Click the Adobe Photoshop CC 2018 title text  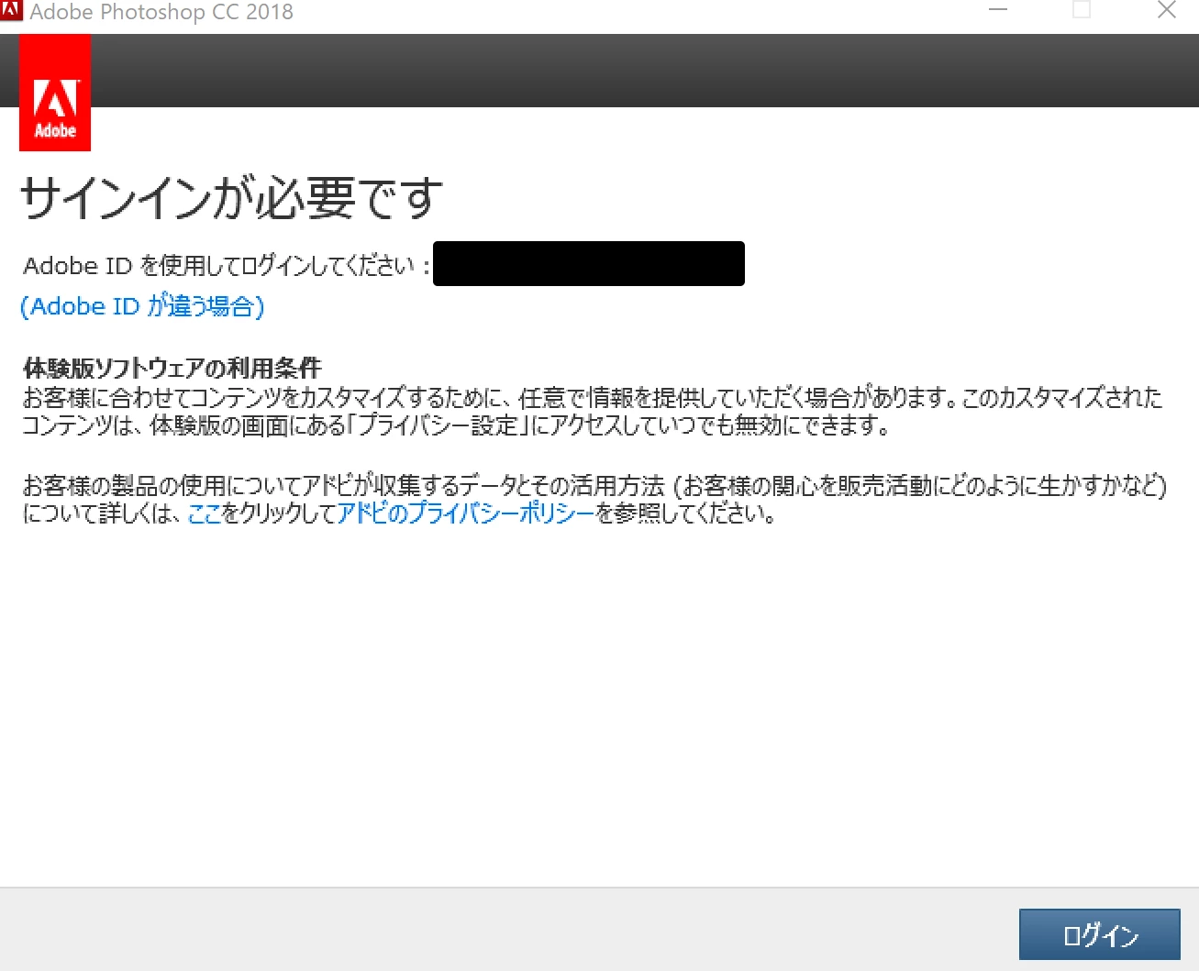(161, 12)
